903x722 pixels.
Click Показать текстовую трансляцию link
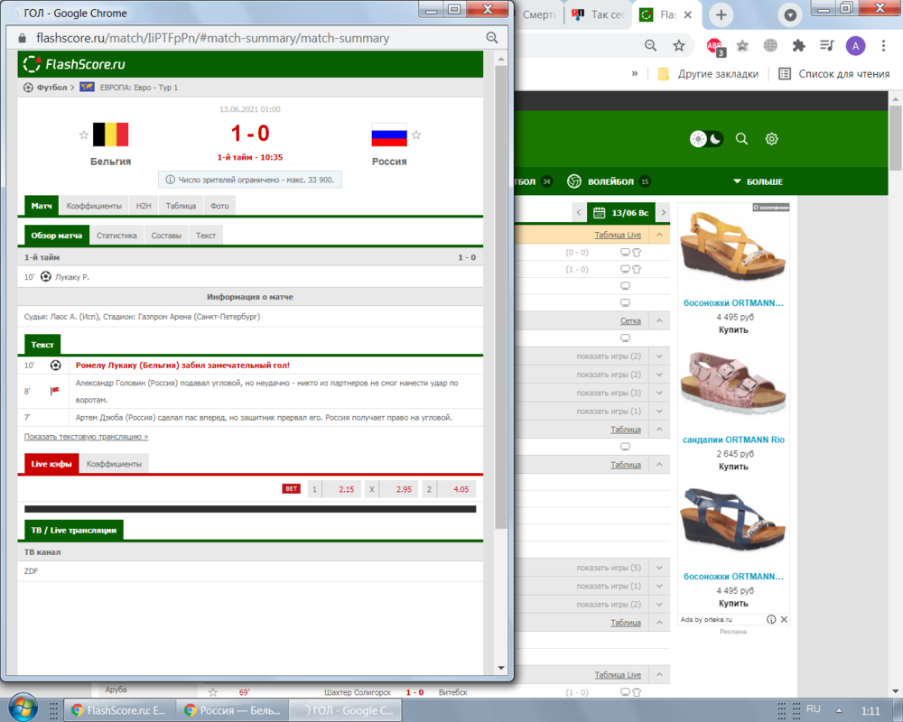click(87, 437)
